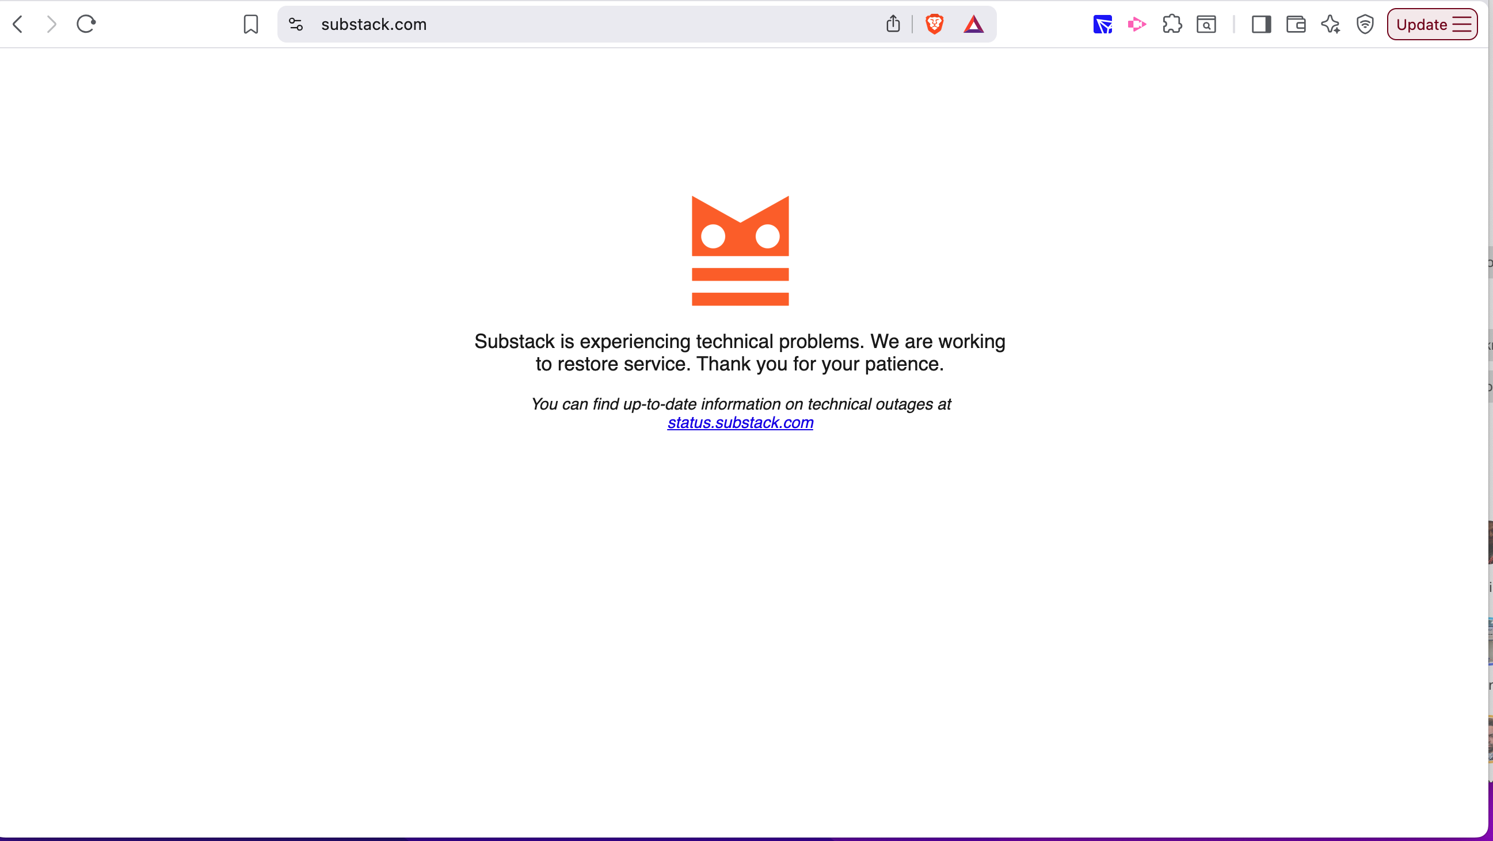Image resolution: width=1493 pixels, height=841 pixels.
Task: Open the pink arrow extension
Action: (1137, 24)
